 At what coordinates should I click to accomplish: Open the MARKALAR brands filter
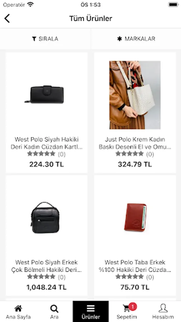pos(136,39)
